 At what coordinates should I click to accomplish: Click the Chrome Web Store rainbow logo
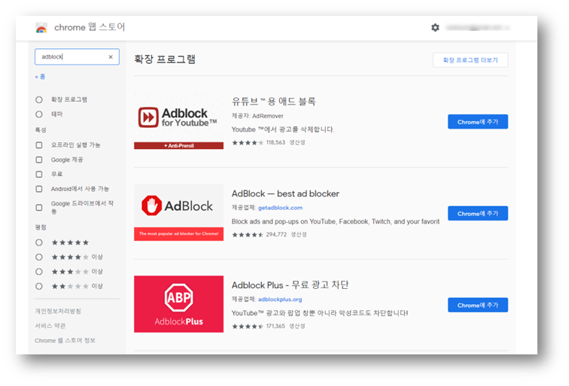click(41, 28)
